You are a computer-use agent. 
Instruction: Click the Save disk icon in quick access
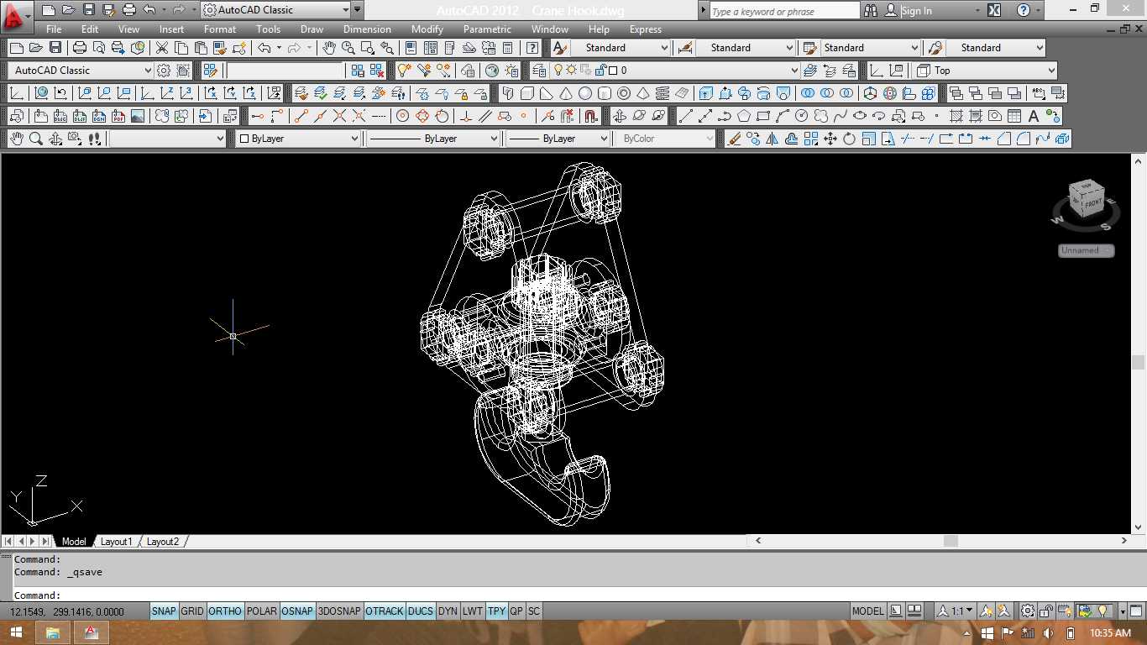[89, 10]
